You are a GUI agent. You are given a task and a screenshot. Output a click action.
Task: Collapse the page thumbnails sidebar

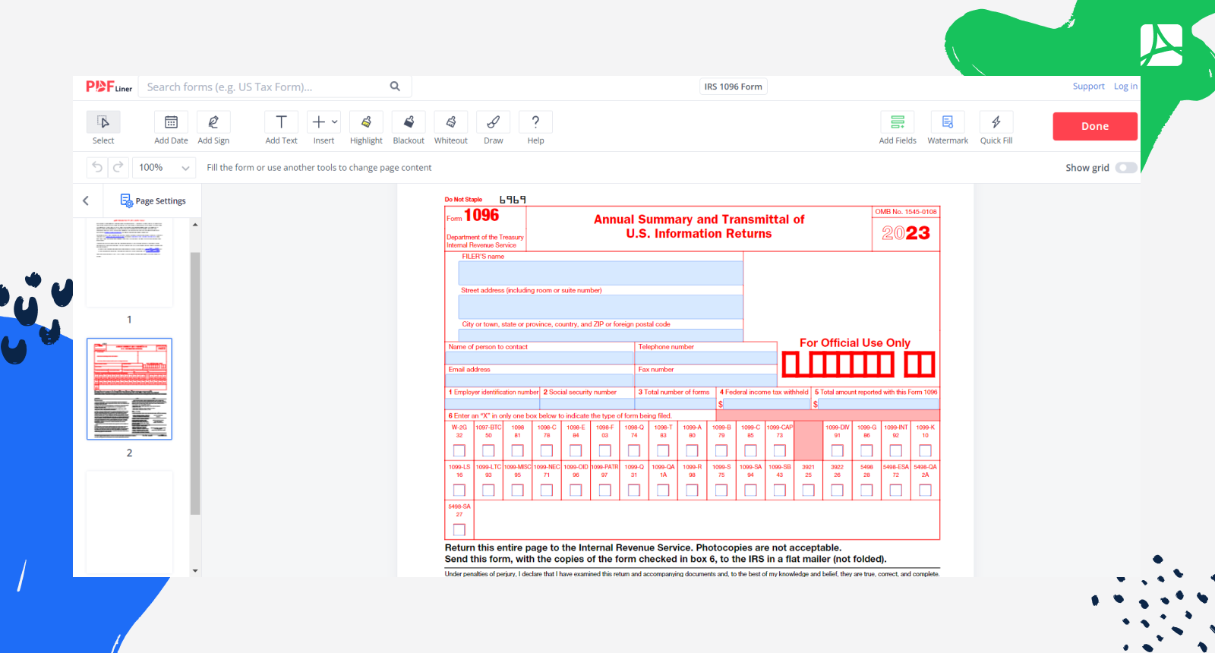click(86, 201)
